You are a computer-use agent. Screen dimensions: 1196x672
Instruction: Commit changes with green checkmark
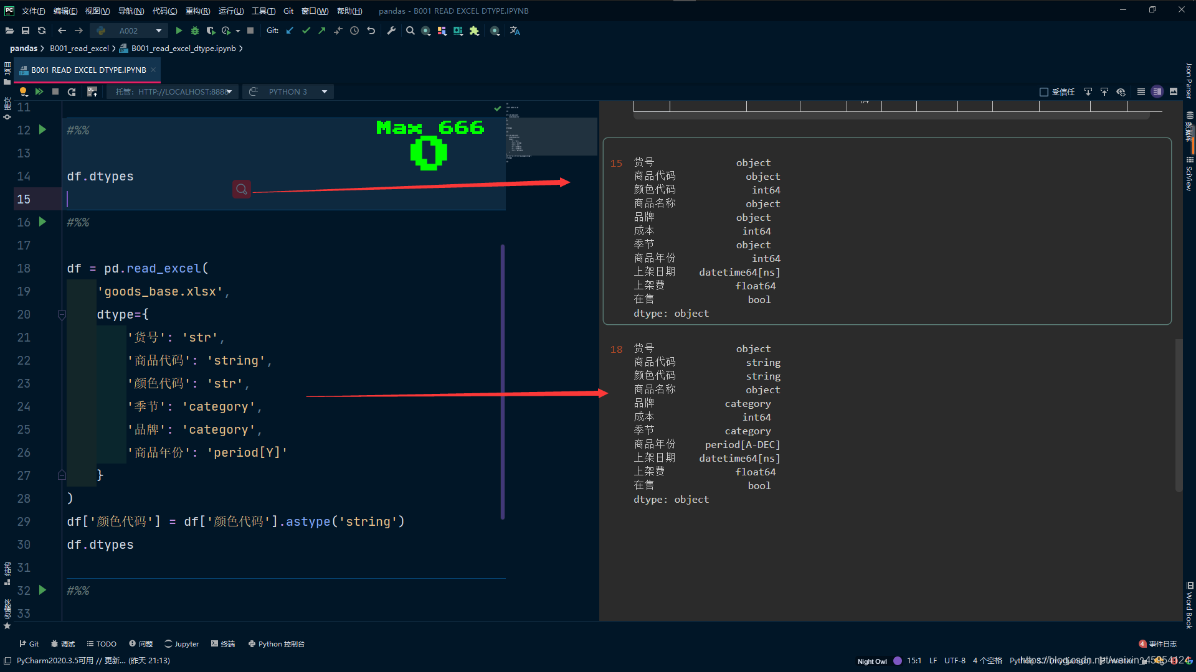306,30
